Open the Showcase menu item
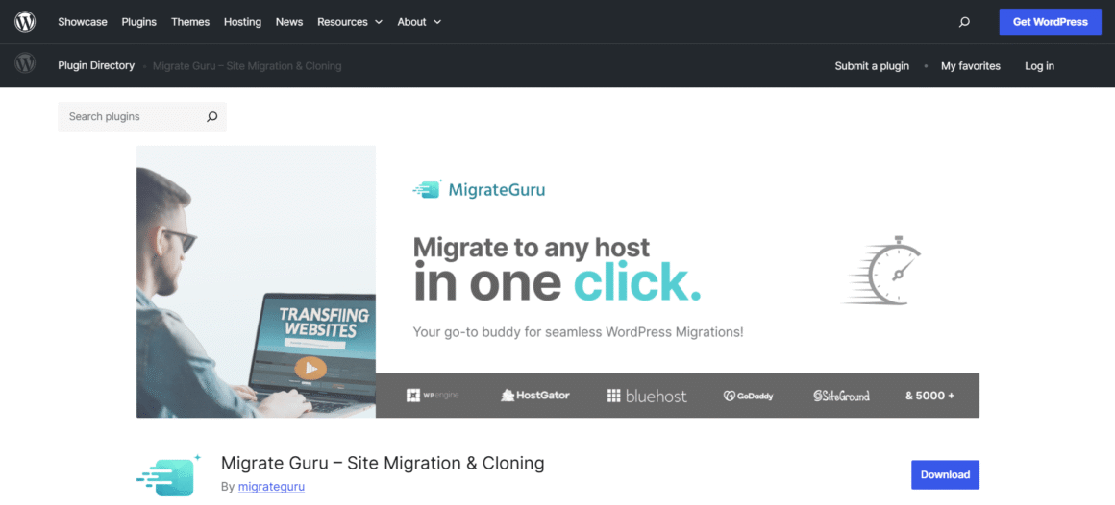The width and height of the screenshot is (1115, 505). (x=83, y=22)
